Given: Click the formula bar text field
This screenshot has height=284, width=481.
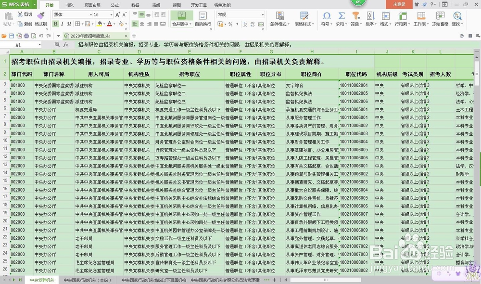Looking at the screenshot, I should click(x=277, y=44).
